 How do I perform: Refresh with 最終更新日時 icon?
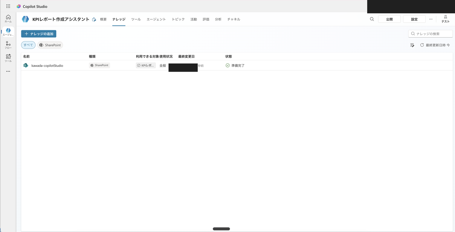[422, 45]
